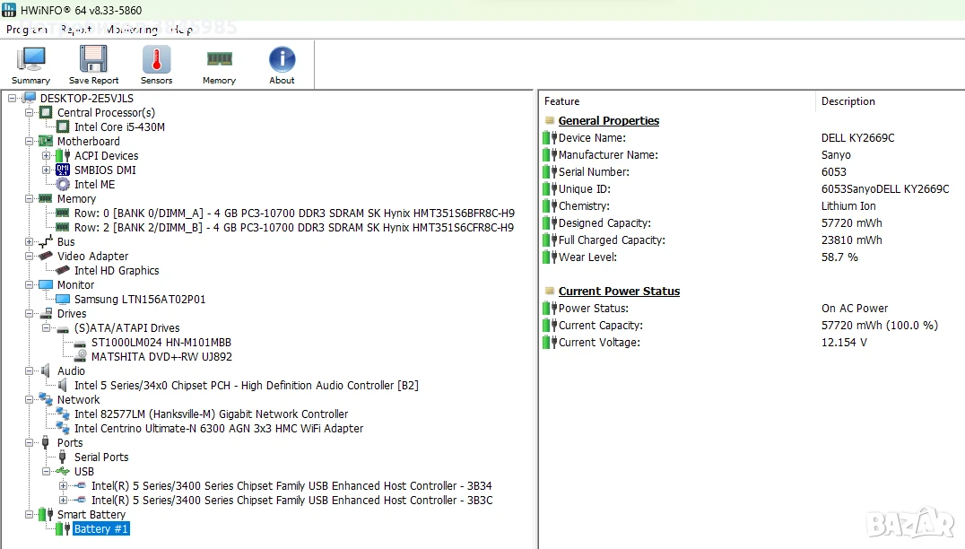
Task: Click the 'DELL KY2669C' device name value
Action: click(x=858, y=138)
